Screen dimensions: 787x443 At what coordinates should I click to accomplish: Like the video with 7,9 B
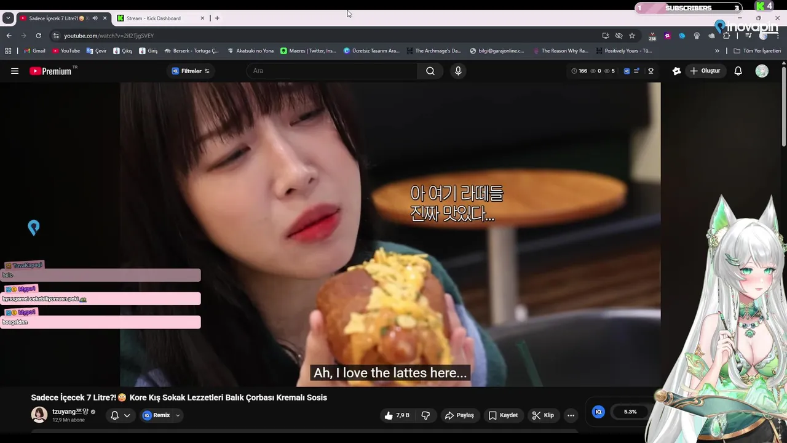click(397, 415)
